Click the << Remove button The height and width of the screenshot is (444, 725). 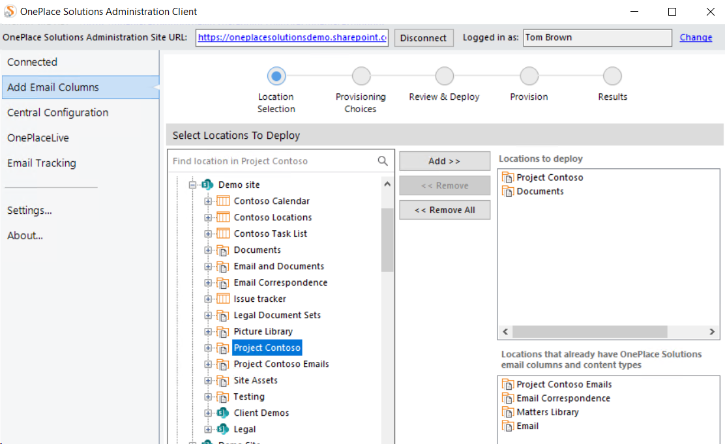click(445, 185)
